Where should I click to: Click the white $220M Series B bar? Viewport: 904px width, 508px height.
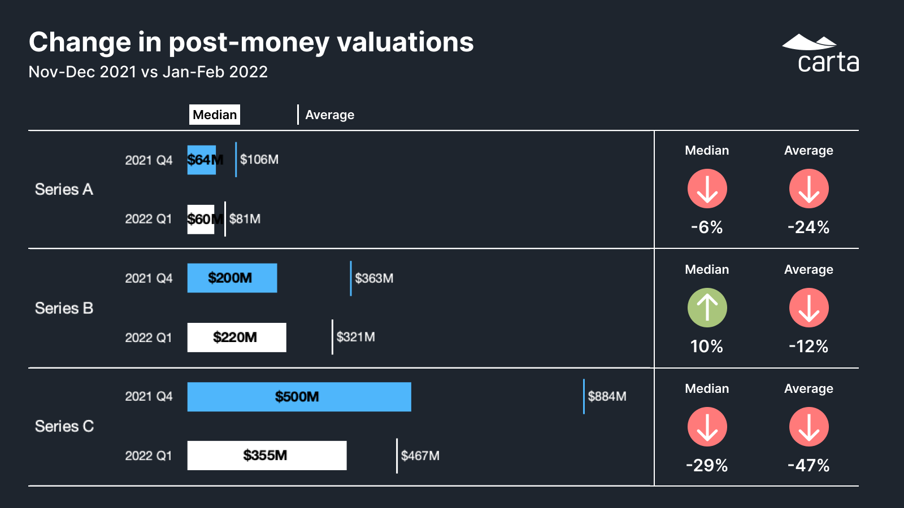click(x=236, y=338)
